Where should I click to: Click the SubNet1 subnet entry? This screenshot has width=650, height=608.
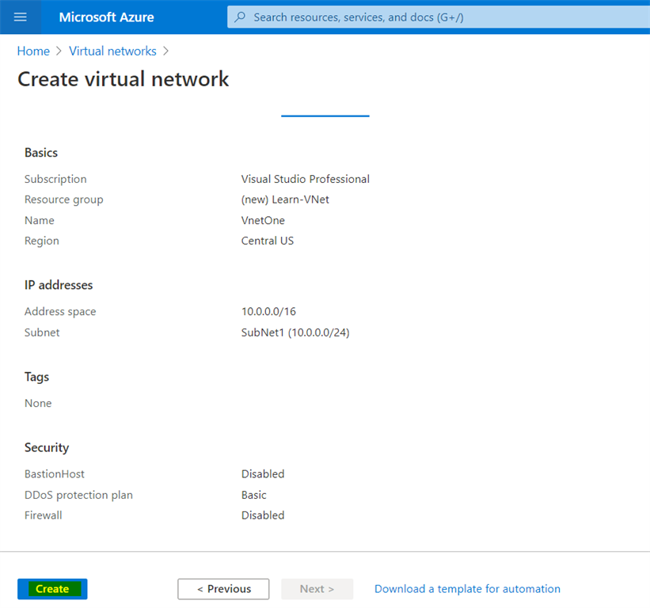295,332
